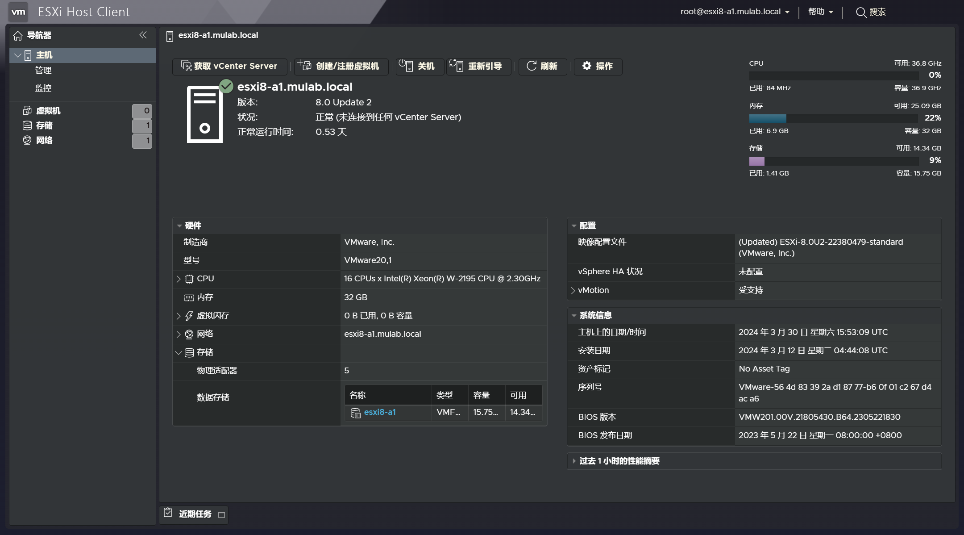Click the Navigator home icon
This screenshot has width=964, height=535.
click(18, 36)
